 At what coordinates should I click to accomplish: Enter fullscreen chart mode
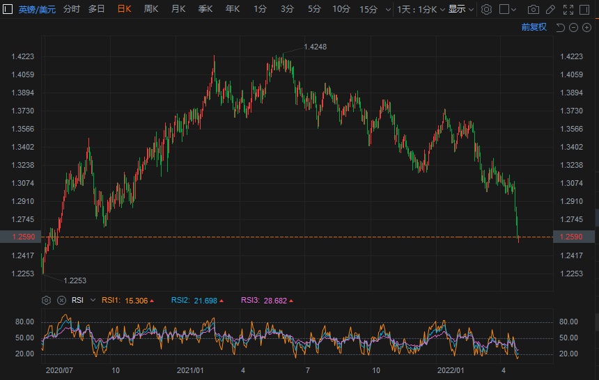tap(568, 9)
